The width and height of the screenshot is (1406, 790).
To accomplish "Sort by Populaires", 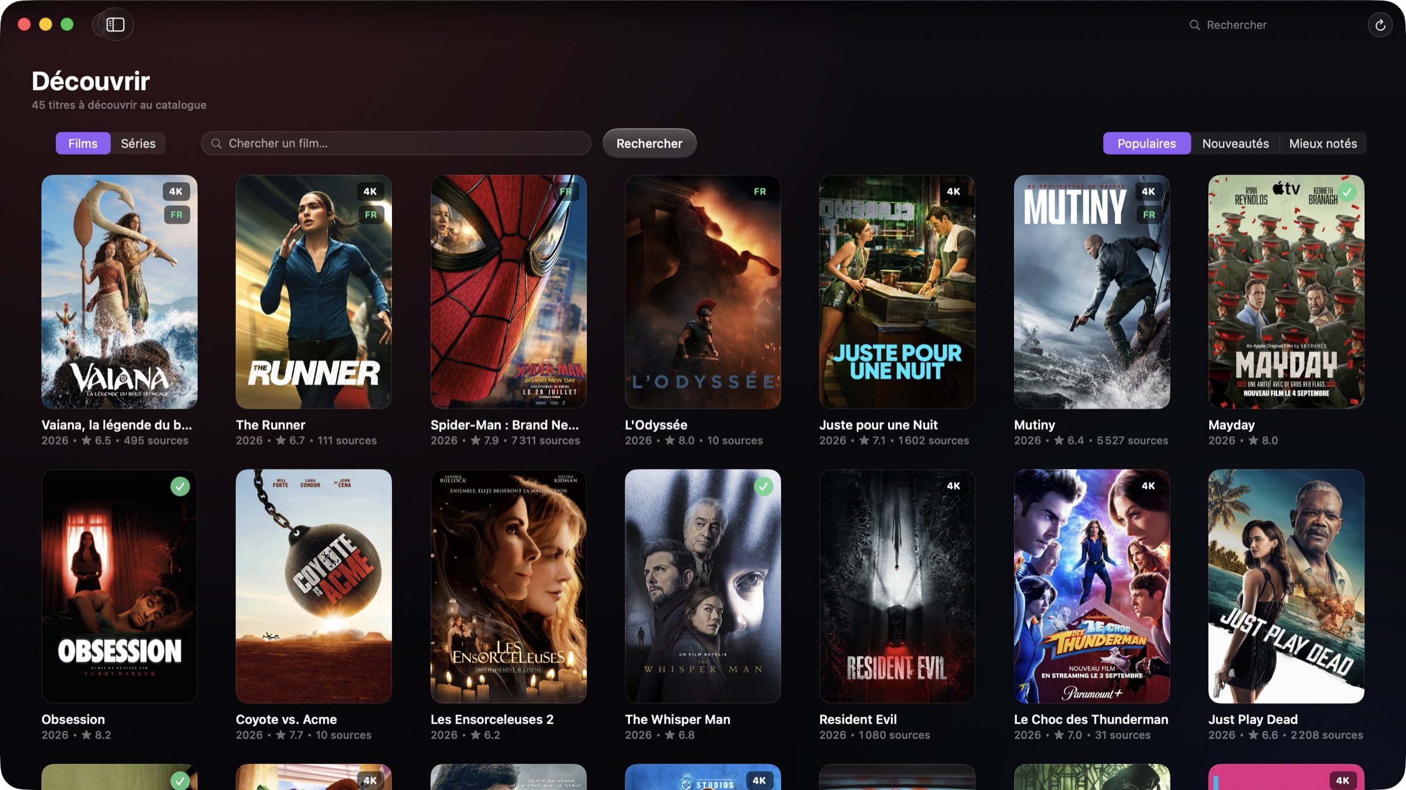I will point(1146,143).
